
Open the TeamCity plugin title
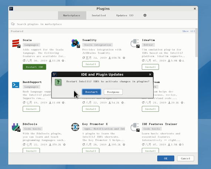[x=89, y=40]
